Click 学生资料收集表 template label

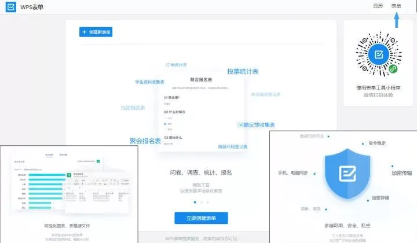[x=149, y=82]
